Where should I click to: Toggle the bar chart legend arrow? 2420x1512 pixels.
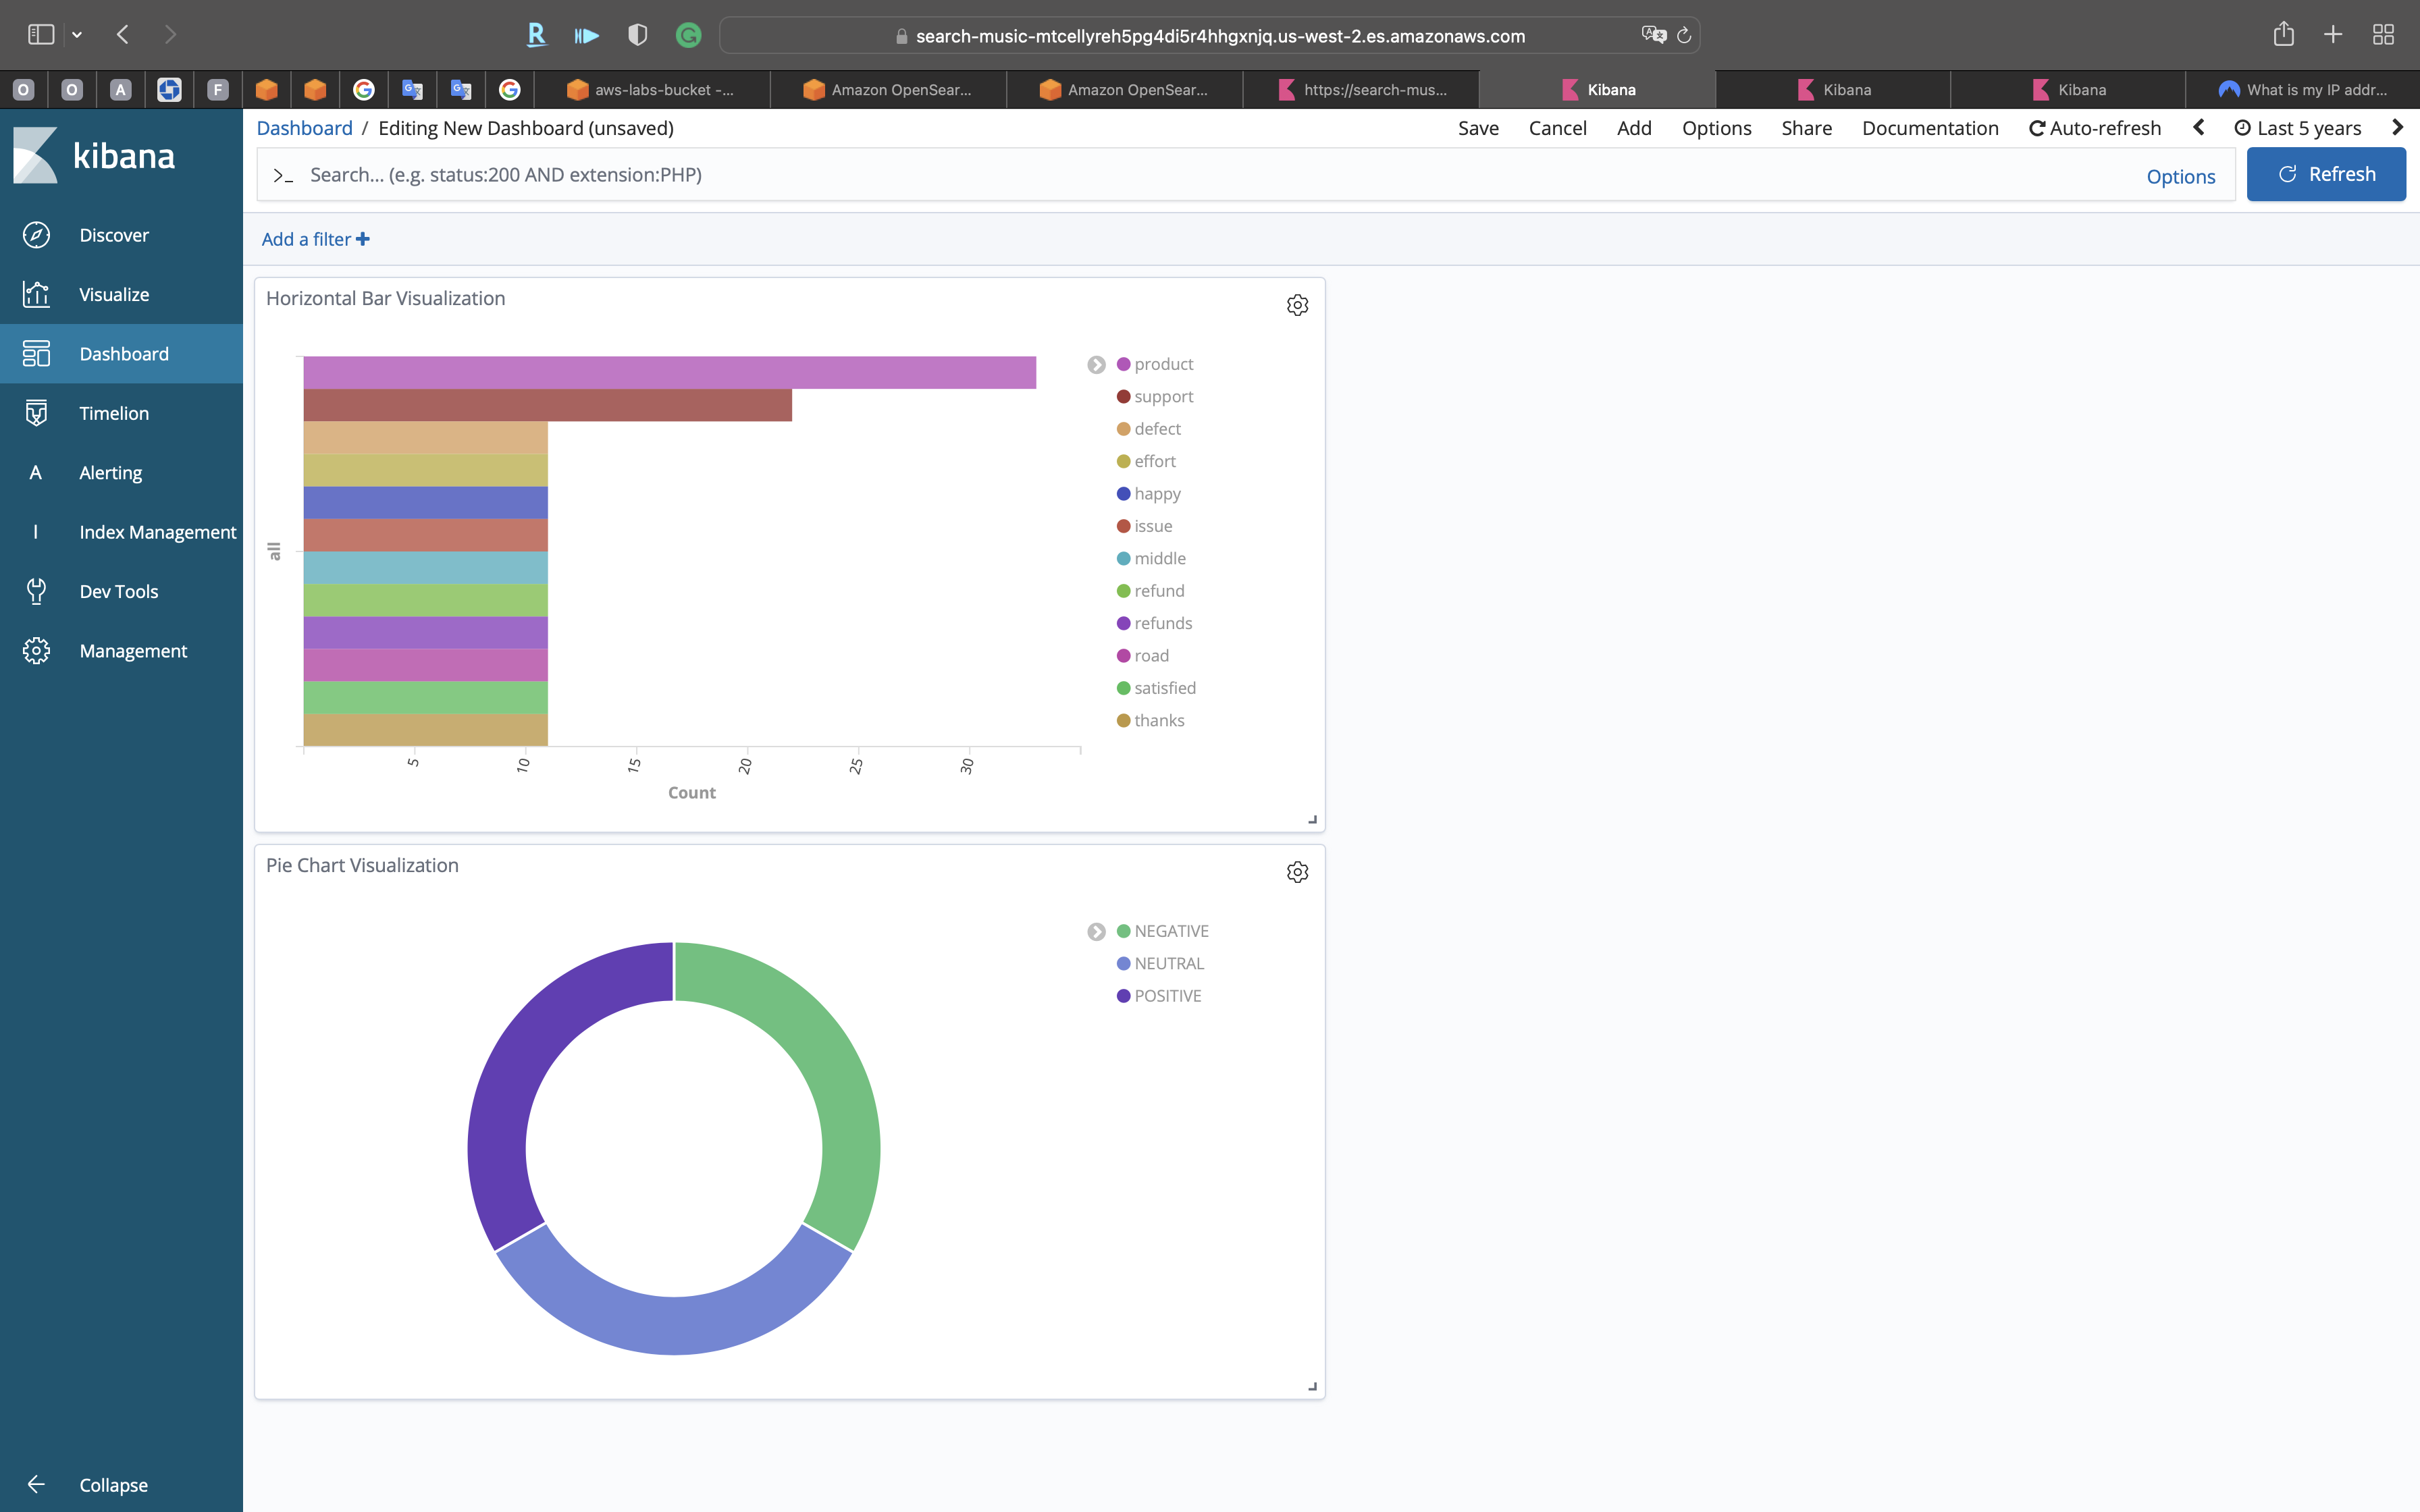1096,365
